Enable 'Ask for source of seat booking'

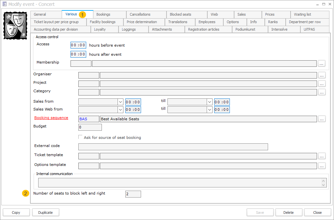tap(80, 137)
